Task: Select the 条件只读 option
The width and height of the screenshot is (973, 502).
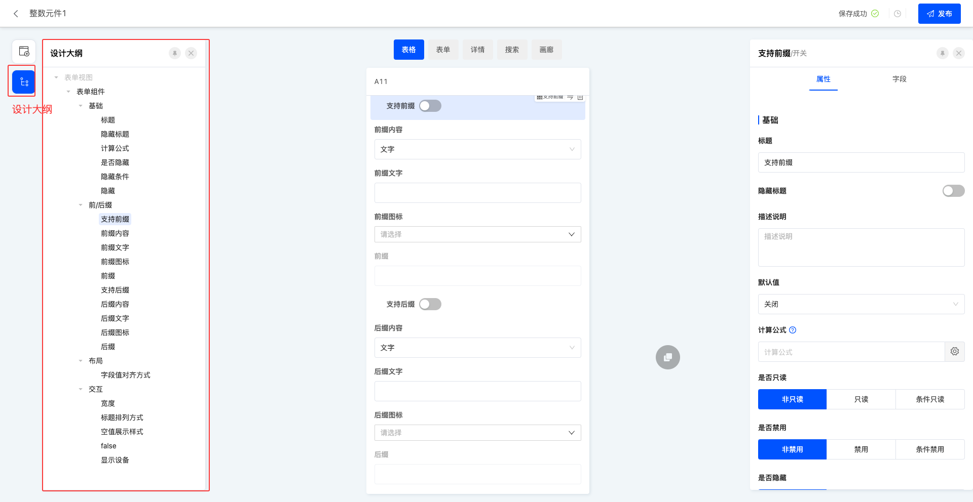Action: click(x=929, y=399)
